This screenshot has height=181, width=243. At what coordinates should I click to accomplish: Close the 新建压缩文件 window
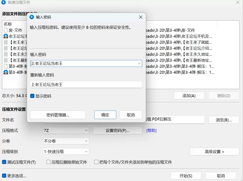238,2
